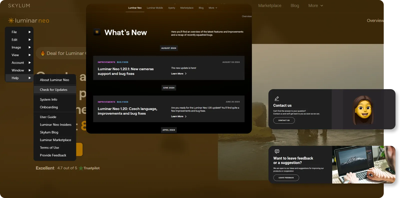Open the Image menu
The height and width of the screenshot is (198, 401).
coord(19,47)
